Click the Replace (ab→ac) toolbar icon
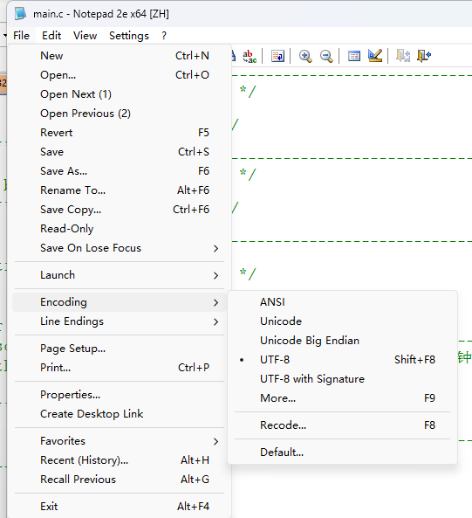 [x=250, y=56]
